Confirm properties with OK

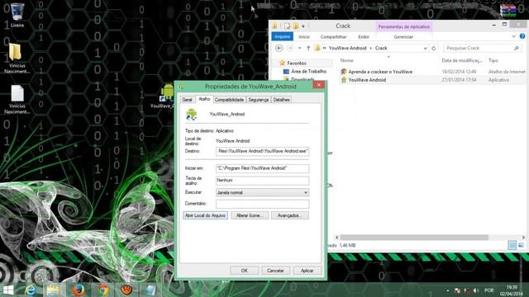point(245,271)
